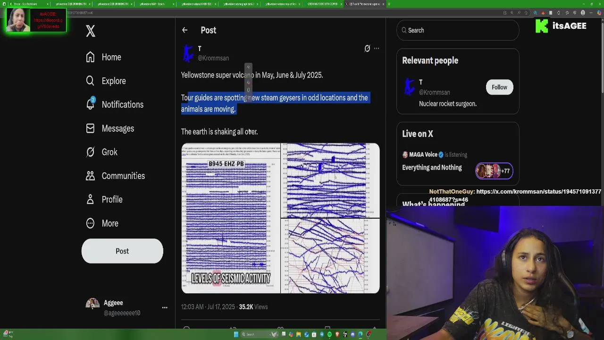Click the +77 listeners avatars pill
Viewport: 604px width, 340px height.
click(494, 171)
